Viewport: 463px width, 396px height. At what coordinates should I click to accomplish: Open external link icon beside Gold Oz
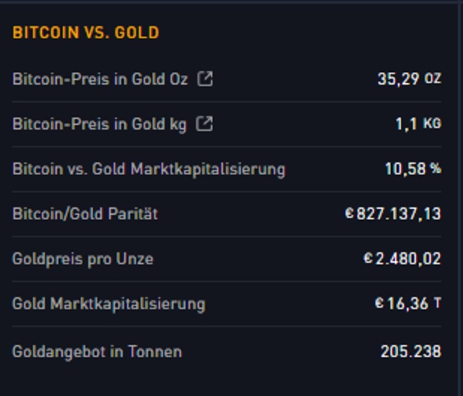click(205, 79)
